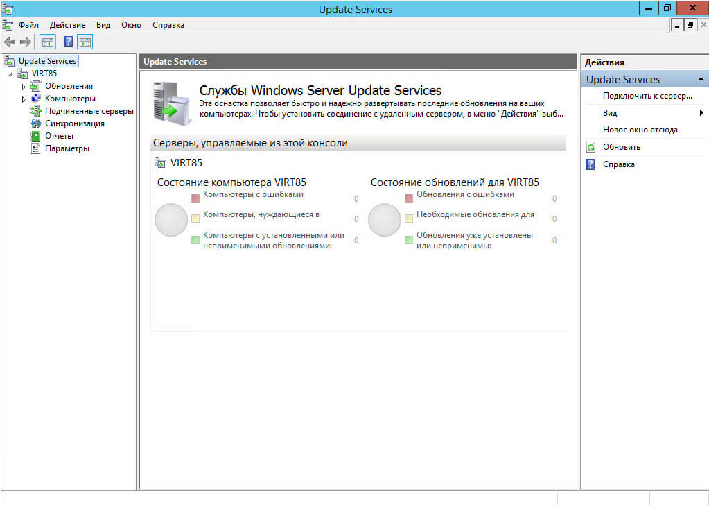Open the Окно menu
Screen dimensions: 709x505
click(x=131, y=25)
